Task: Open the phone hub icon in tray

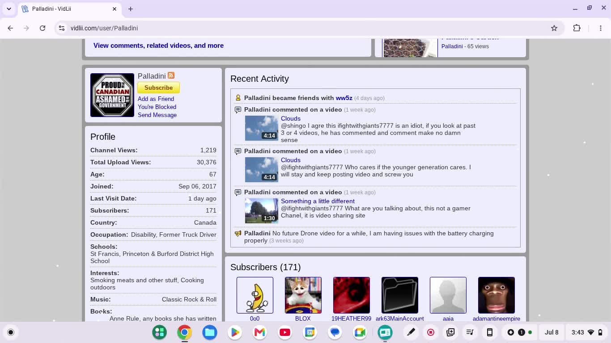Action: tap(490, 332)
